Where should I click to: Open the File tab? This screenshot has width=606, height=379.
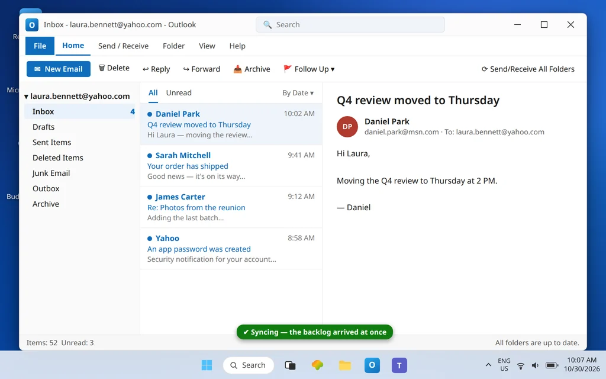(40, 46)
